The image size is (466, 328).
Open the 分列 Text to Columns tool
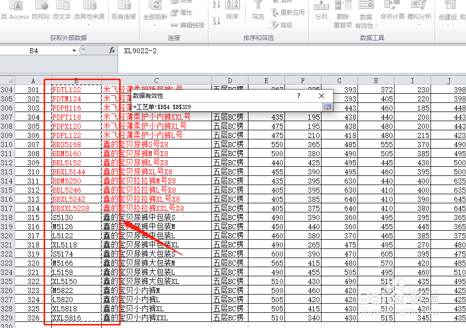click(x=321, y=10)
